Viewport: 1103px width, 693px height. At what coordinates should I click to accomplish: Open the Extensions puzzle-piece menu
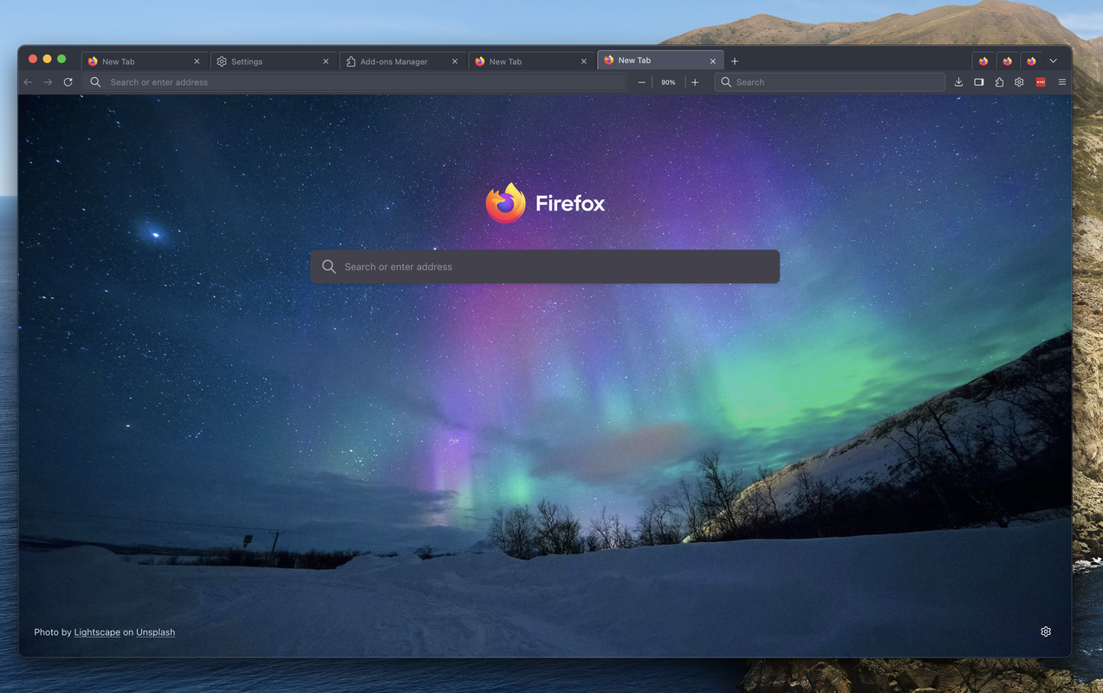point(999,82)
